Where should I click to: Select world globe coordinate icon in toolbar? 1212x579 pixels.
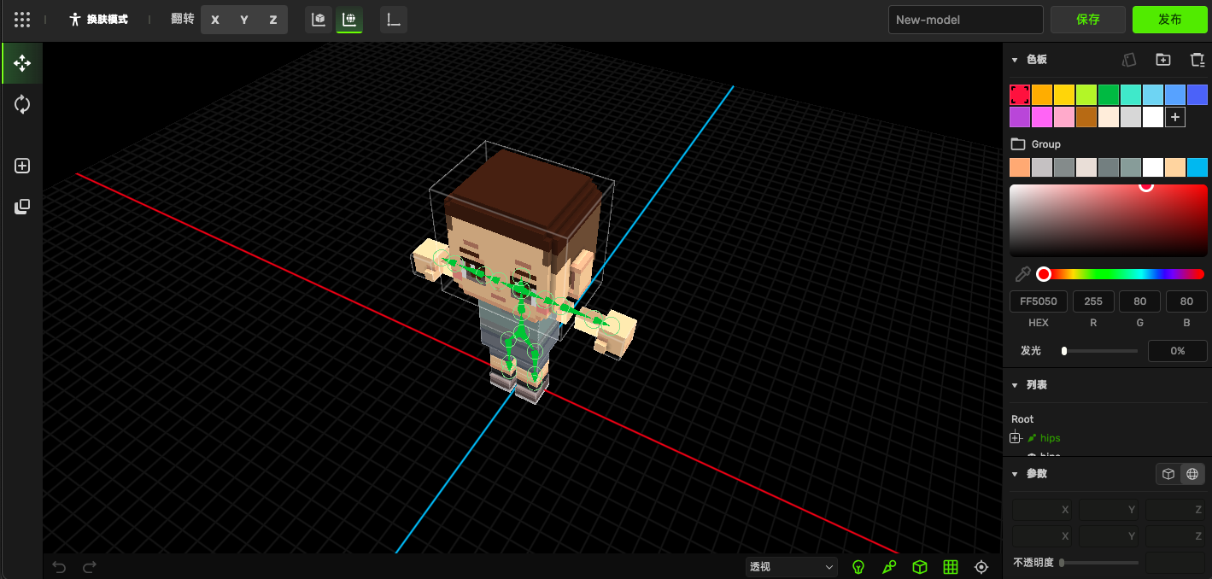click(349, 20)
